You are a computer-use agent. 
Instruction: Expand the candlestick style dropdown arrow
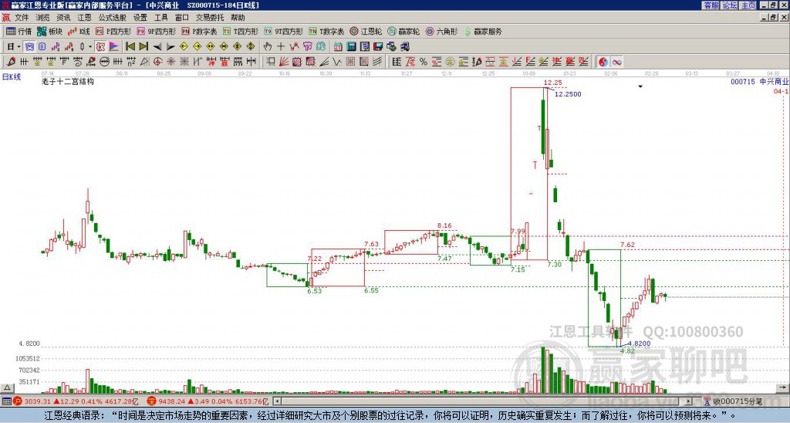(x=90, y=46)
